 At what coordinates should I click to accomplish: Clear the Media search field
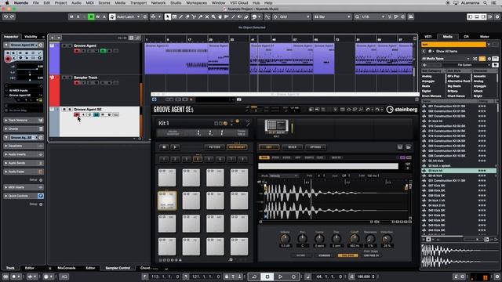click(489, 44)
